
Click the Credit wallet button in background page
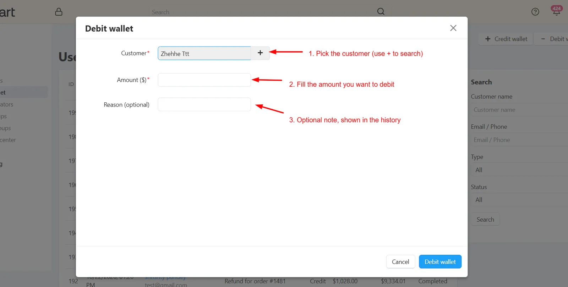[x=506, y=39]
